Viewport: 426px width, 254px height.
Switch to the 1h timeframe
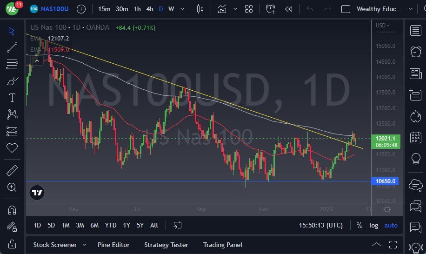pyautogui.click(x=137, y=9)
